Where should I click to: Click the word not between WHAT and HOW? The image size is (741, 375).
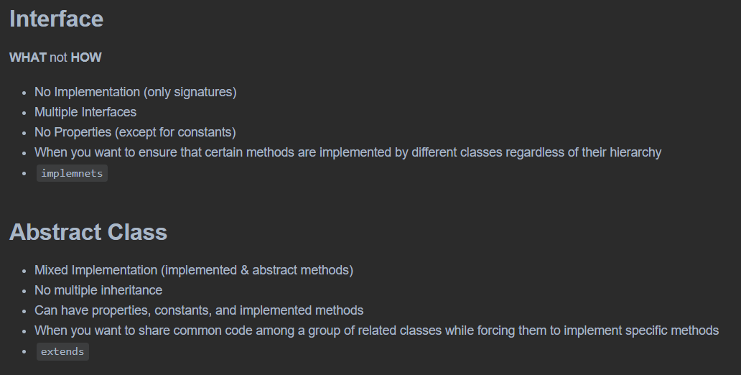click(x=59, y=57)
